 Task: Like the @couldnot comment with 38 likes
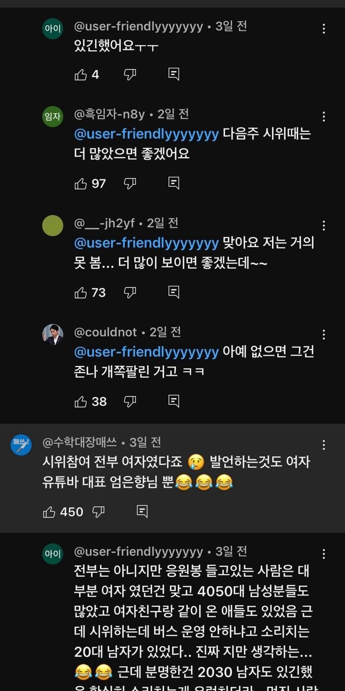tap(81, 401)
